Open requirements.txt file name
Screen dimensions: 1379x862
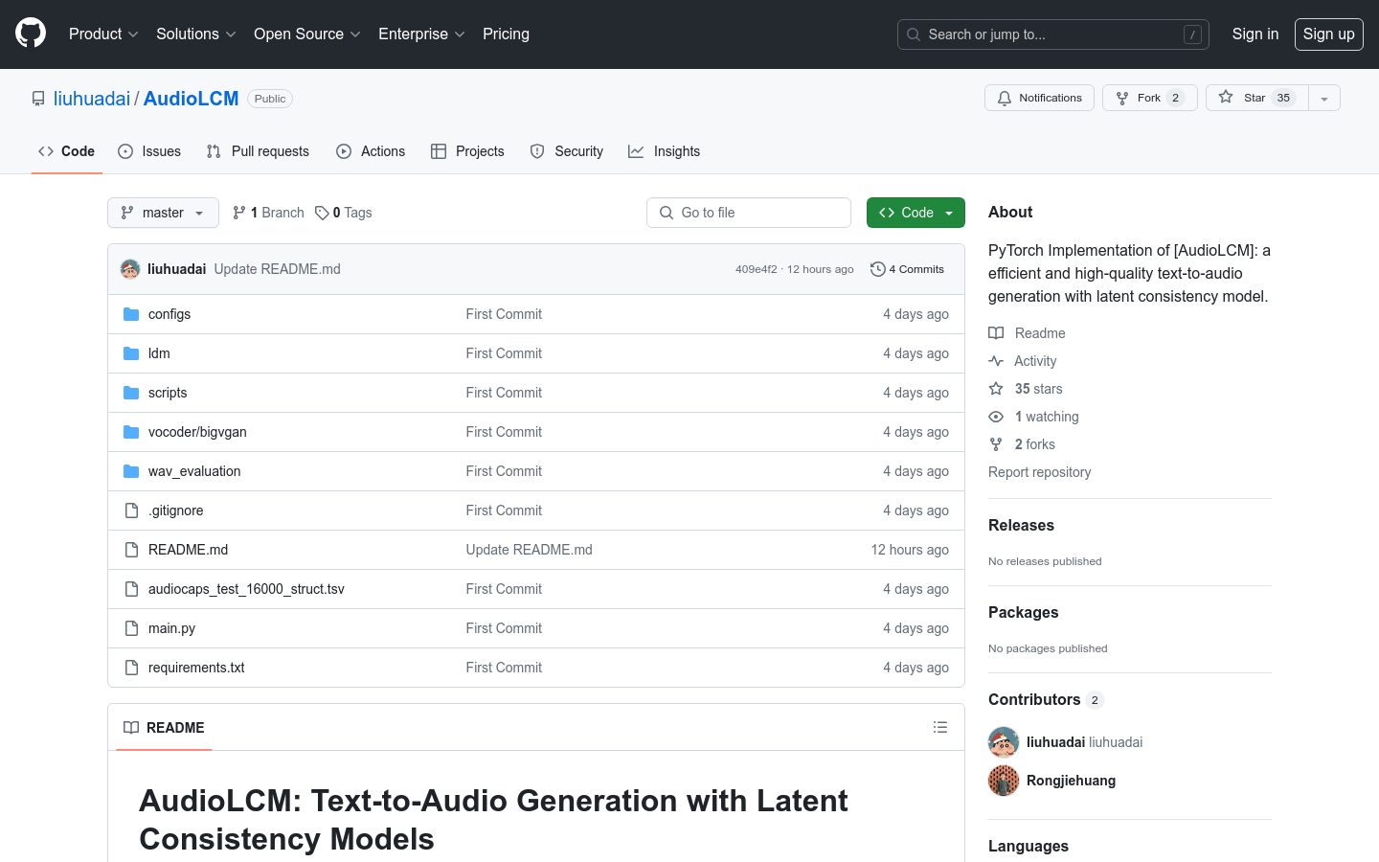coord(196,668)
